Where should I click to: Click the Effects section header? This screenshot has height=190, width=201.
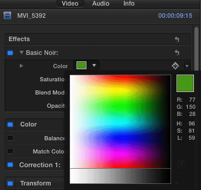point(97,39)
